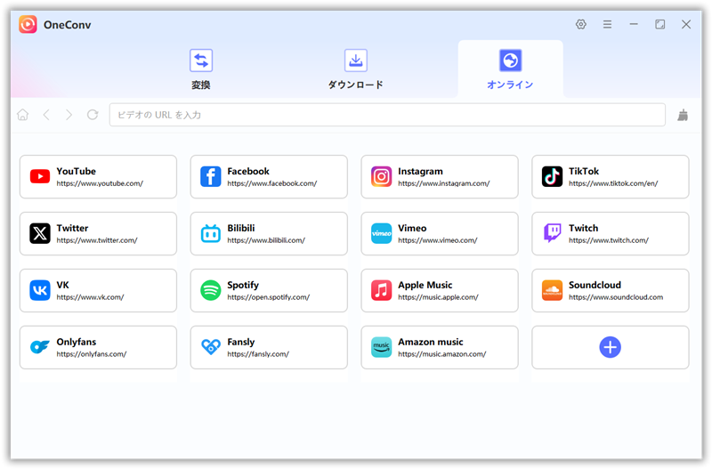Viewport: 712px width, 469px height.
Task: Add a new site with plus button
Action: tap(610, 347)
